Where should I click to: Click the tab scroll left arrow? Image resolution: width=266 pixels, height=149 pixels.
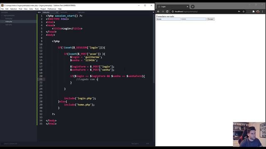[39, 12]
